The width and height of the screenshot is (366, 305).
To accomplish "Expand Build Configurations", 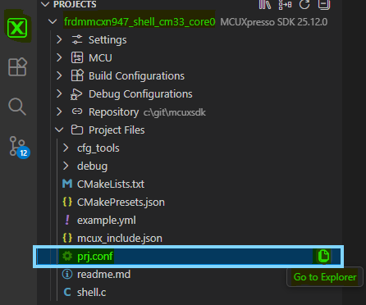I will click(x=59, y=75).
